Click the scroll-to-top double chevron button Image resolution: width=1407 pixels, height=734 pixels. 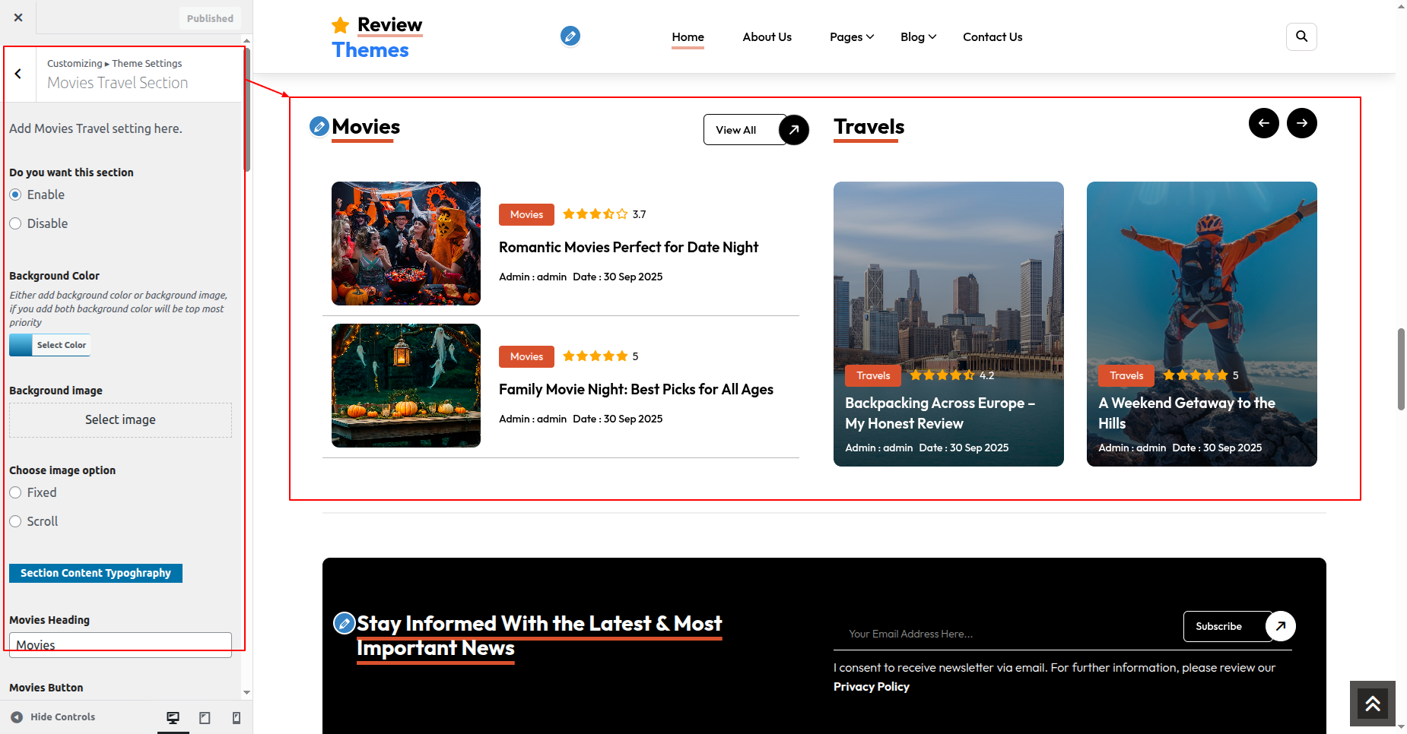(x=1372, y=704)
